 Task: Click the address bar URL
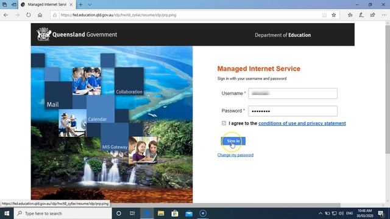tap(118, 15)
